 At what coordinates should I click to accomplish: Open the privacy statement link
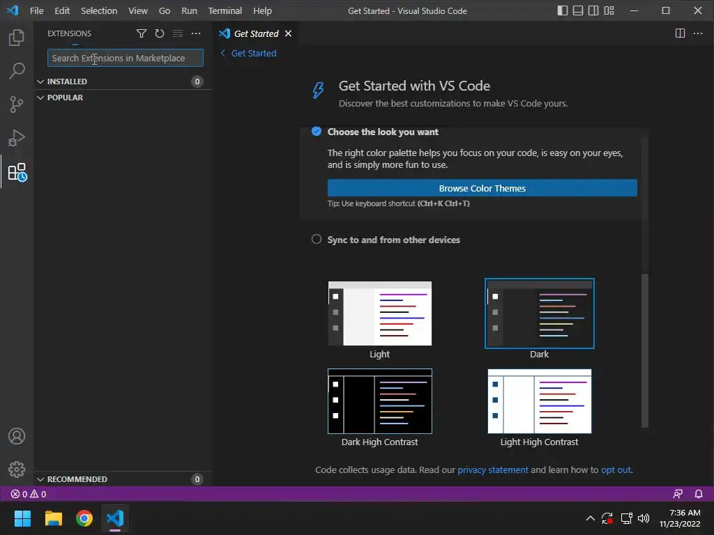pyautogui.click(x=493, y=470)
